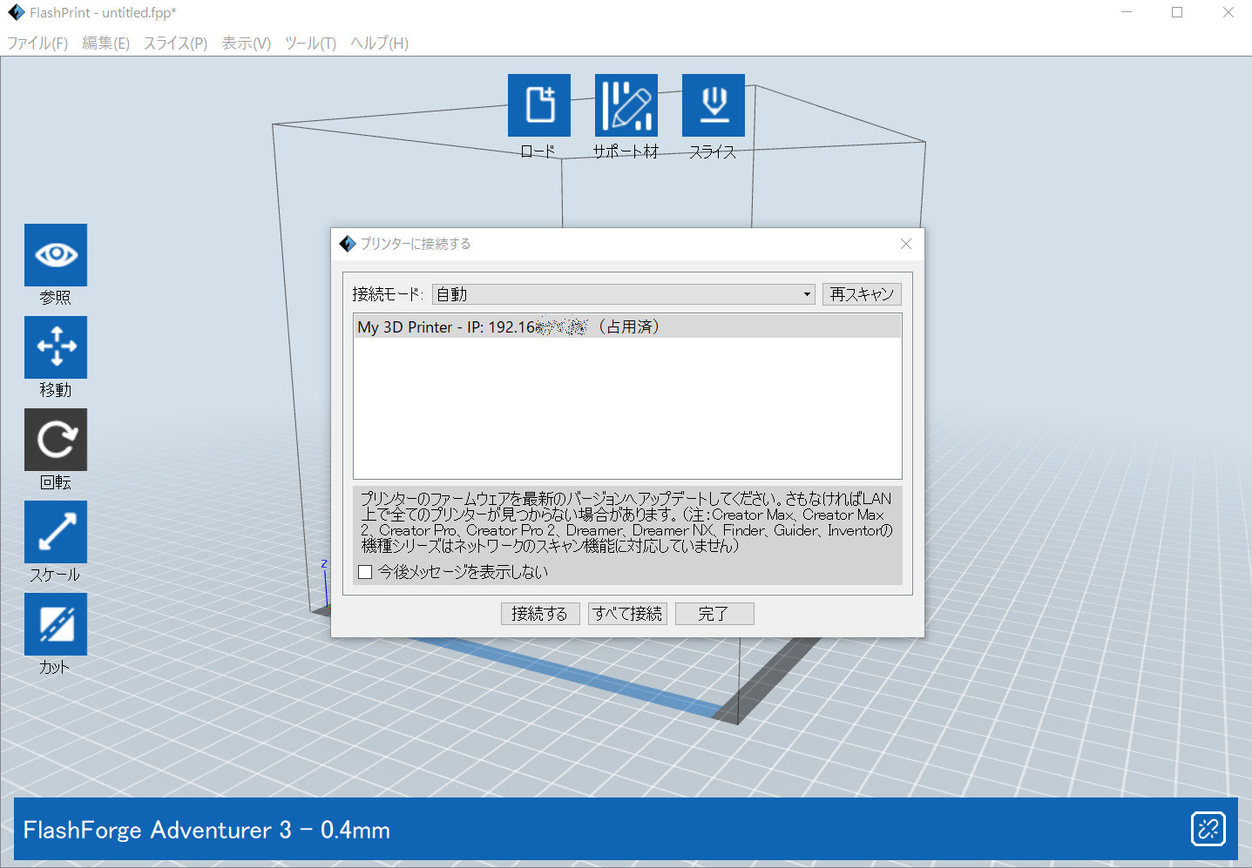Click the FlashPrint logo in the title bar
Viewport: 1252px width, 868px height.
tap(16, 13)
